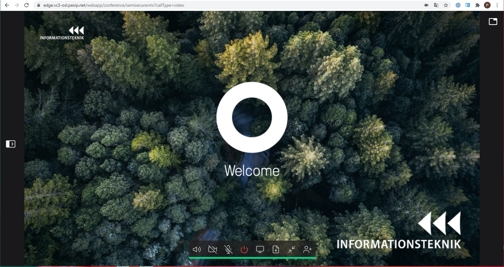Open the translate page icon
The image size is (504, 267).
tap(436, 5)
